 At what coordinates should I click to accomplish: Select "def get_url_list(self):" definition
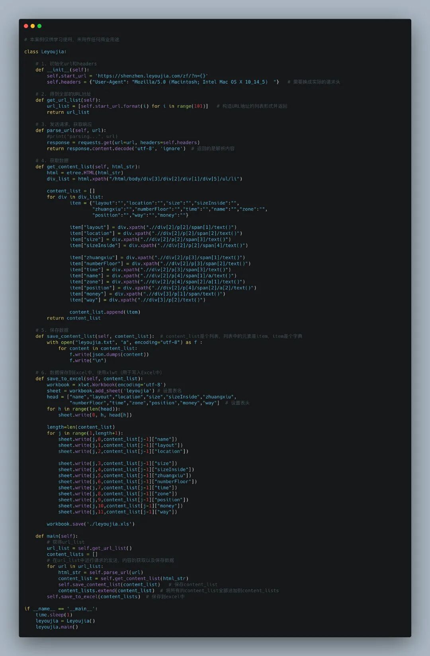coord(68,100)
